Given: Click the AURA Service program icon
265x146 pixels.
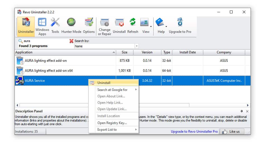Looking at the screenshot, I should 20,81.
